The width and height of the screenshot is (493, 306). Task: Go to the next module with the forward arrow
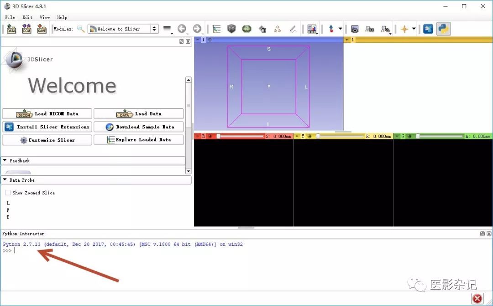197,29
